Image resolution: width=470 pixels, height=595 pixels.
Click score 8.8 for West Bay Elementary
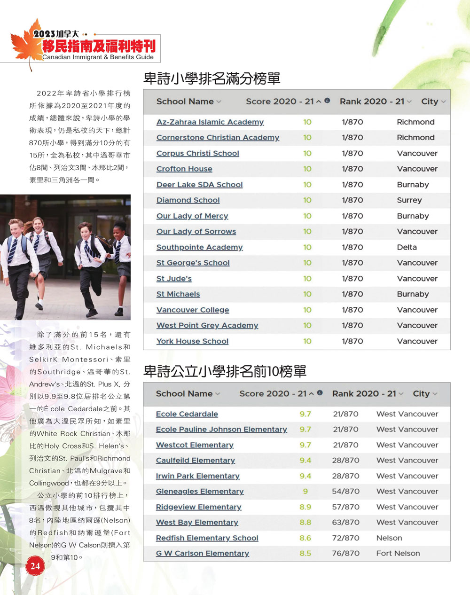[x=305, y=522]
